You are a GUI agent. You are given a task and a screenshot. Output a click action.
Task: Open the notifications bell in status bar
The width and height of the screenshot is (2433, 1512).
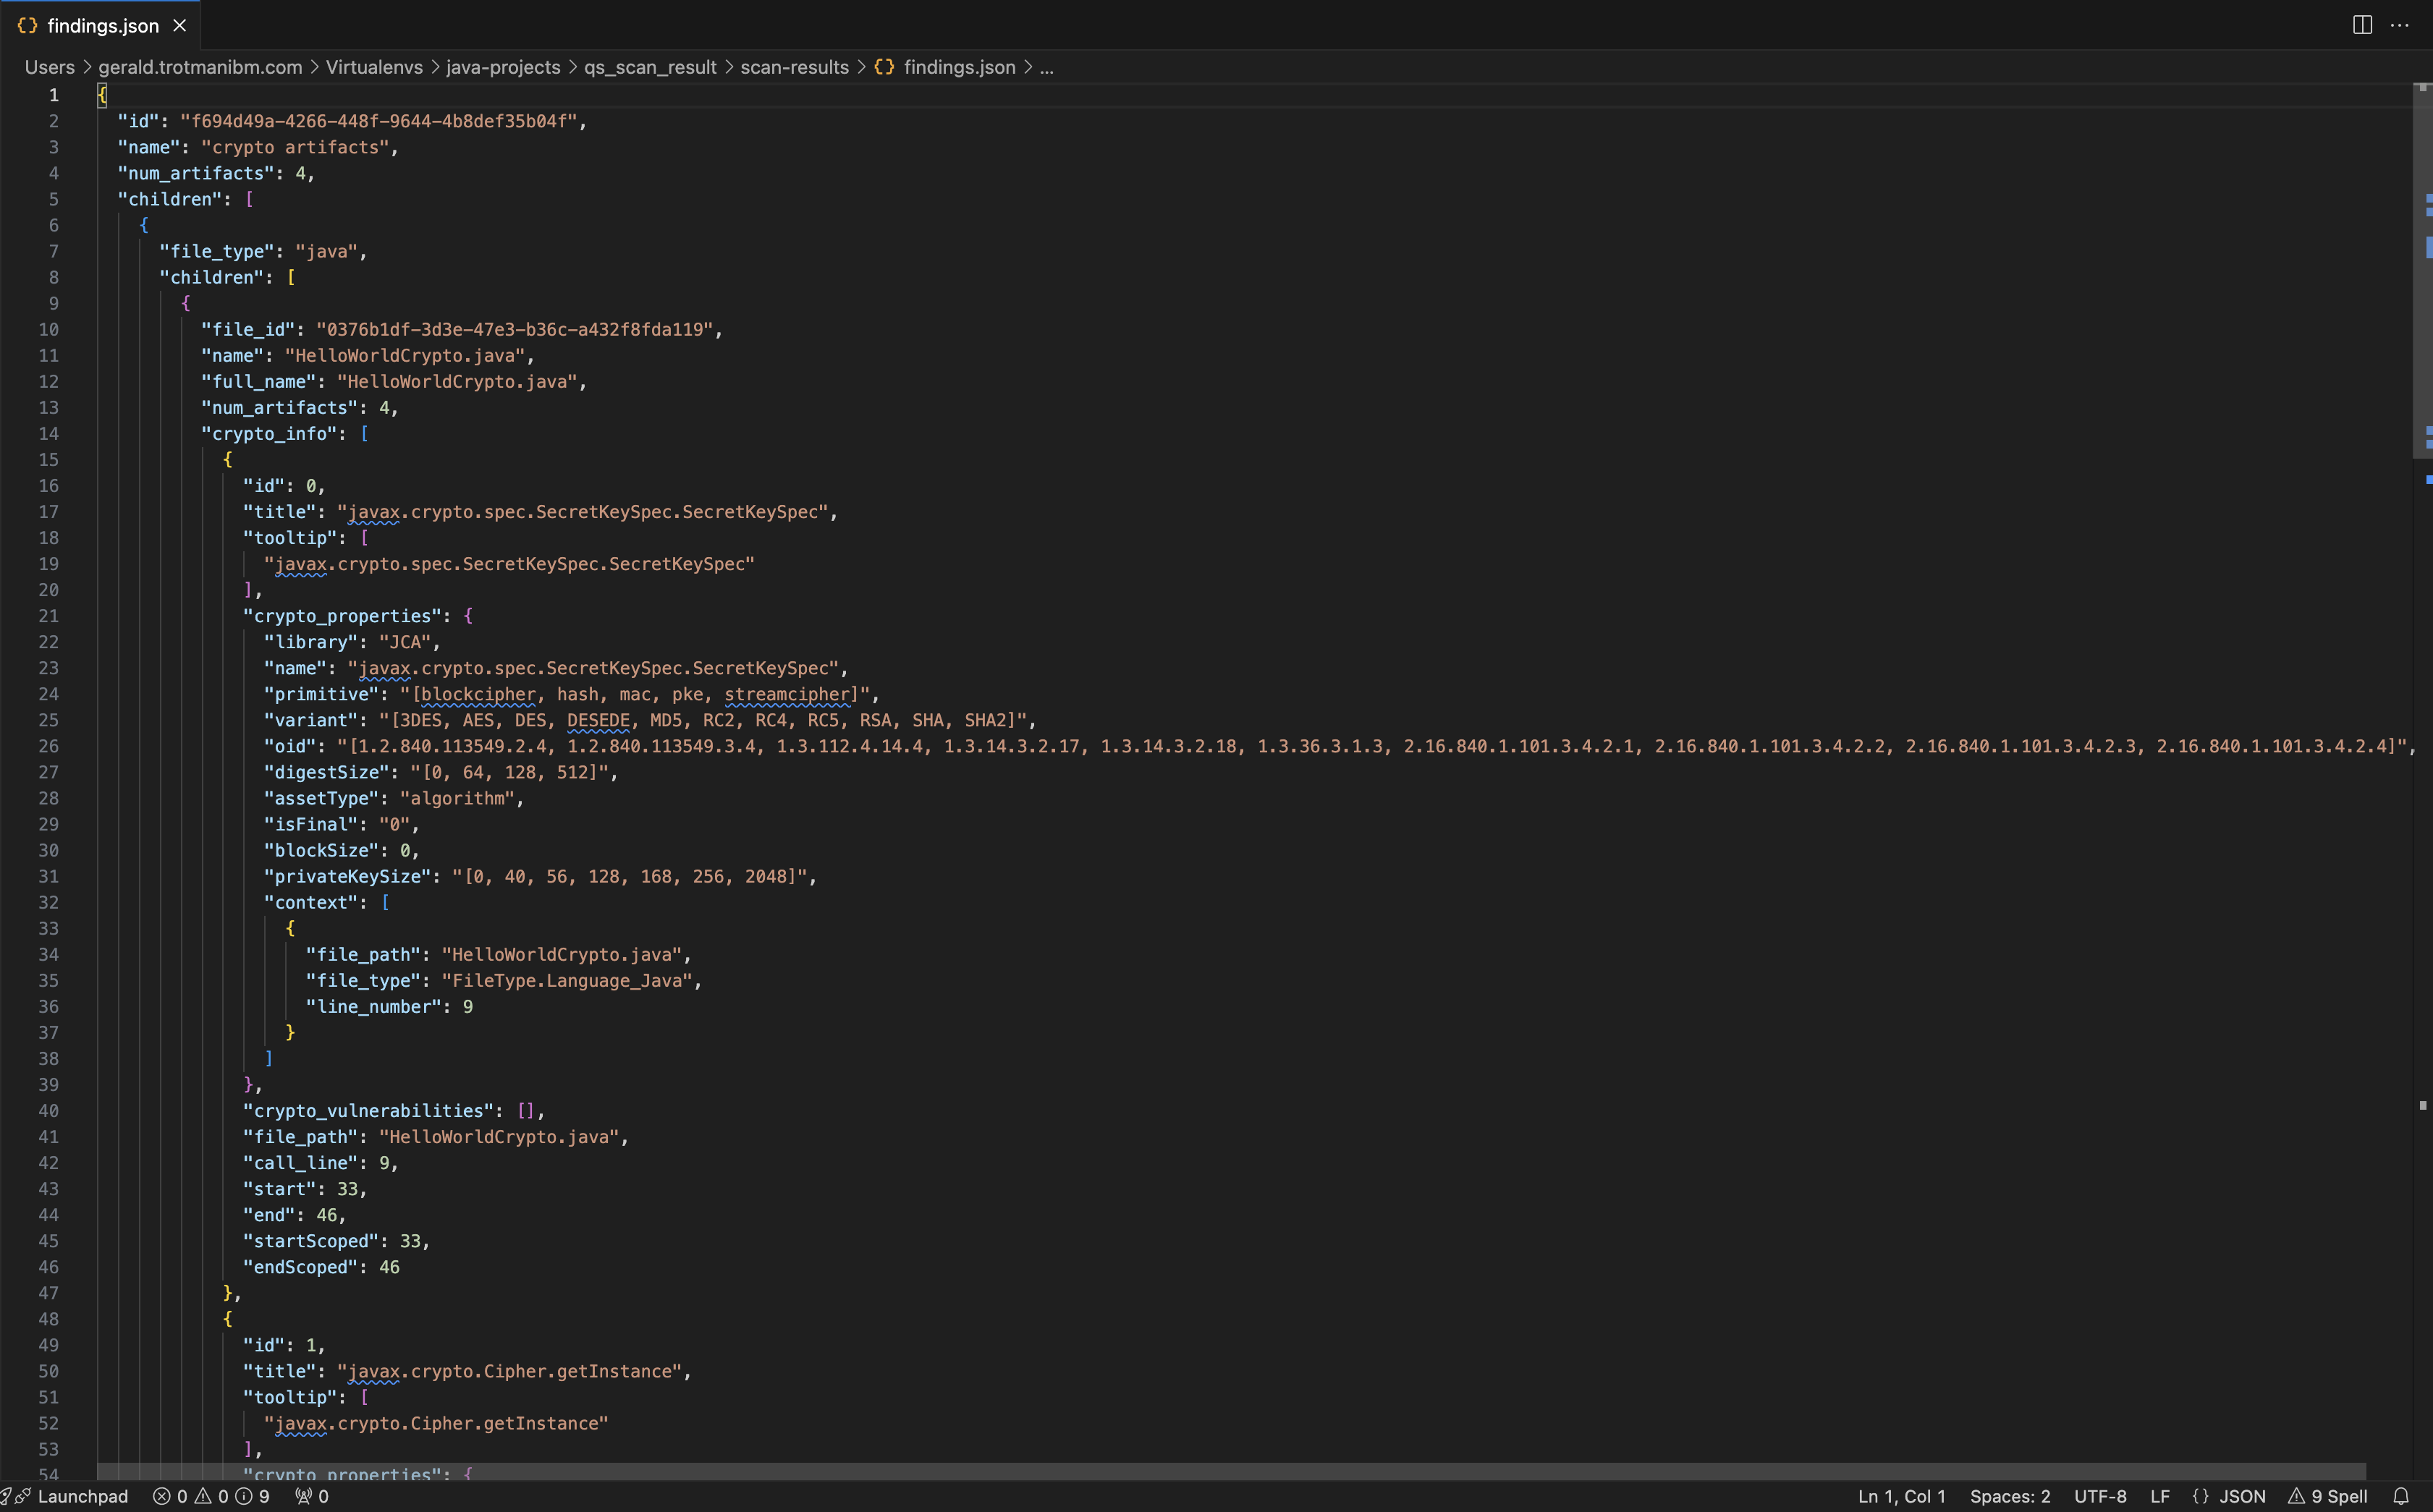click(2401, 1496)
